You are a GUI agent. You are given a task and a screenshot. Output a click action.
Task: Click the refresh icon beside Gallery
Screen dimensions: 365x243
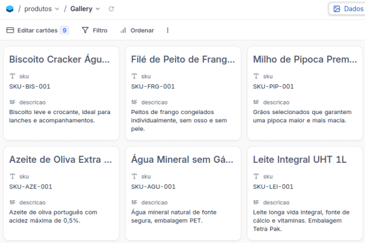[x=112, y=9]
